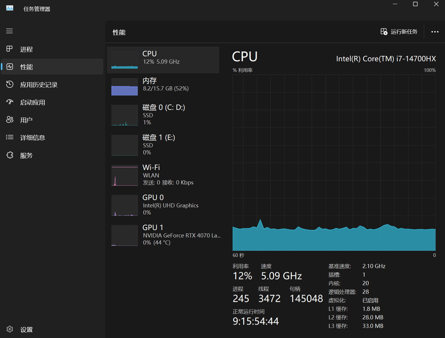Click the 5.09 GHz 速度 value
This screenshot has width=445, height=338.
coord(281,276)
